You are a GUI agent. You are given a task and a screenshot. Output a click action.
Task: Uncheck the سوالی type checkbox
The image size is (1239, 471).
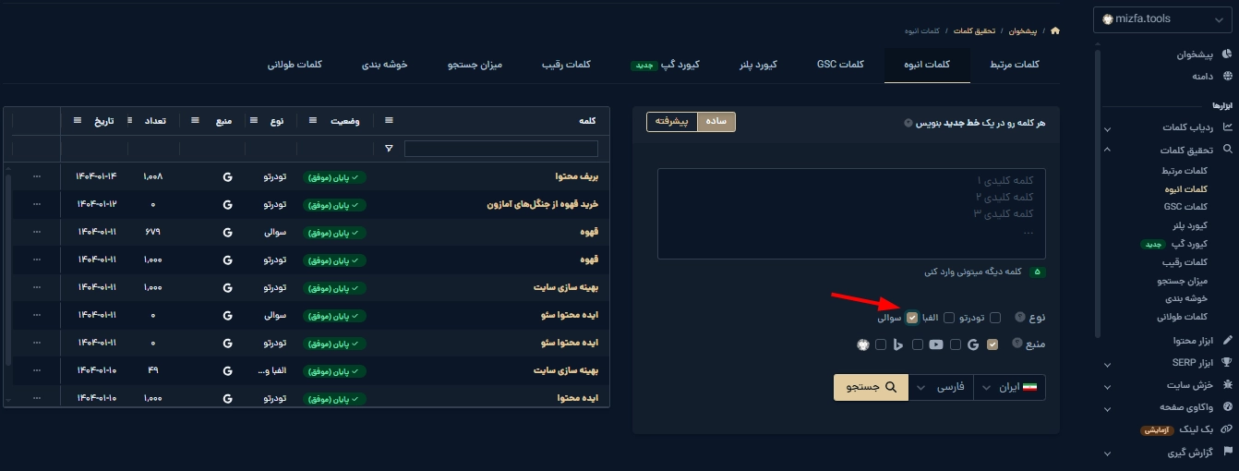pyautogui.click(x=912, y=318)
